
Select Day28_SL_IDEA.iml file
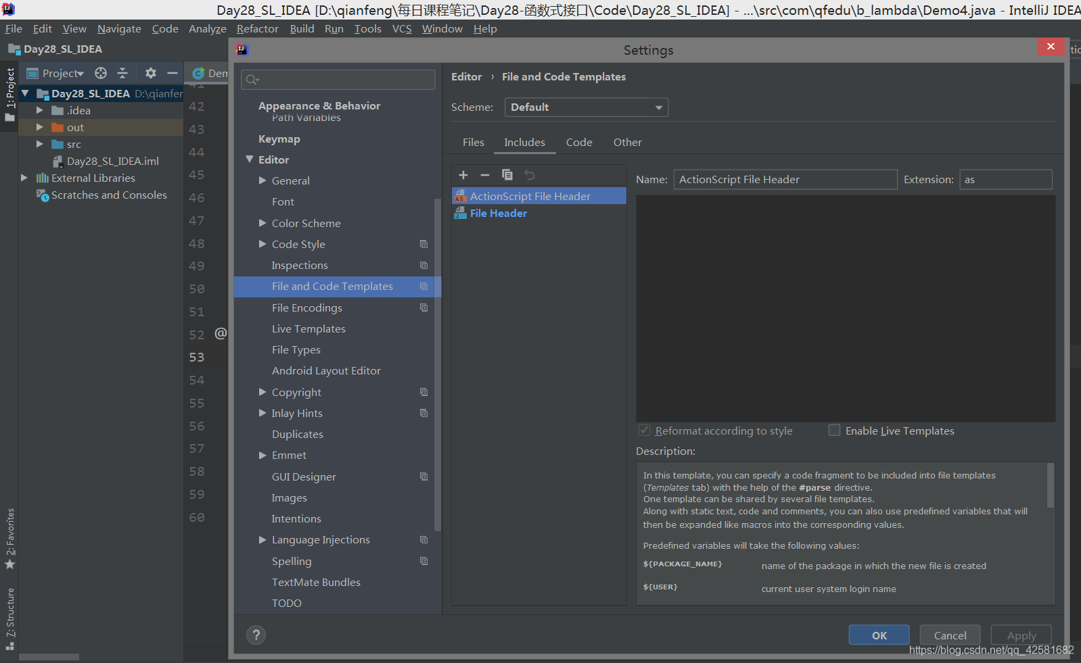(x=113, y=161)
